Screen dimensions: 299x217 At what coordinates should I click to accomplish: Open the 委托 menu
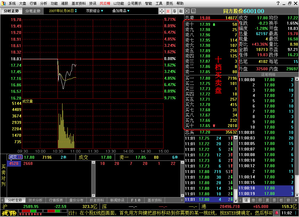pos(170,4)
